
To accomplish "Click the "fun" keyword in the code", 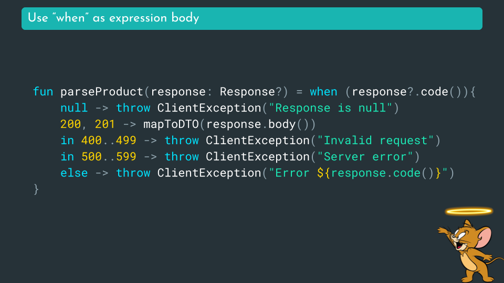I will point(43,92).
